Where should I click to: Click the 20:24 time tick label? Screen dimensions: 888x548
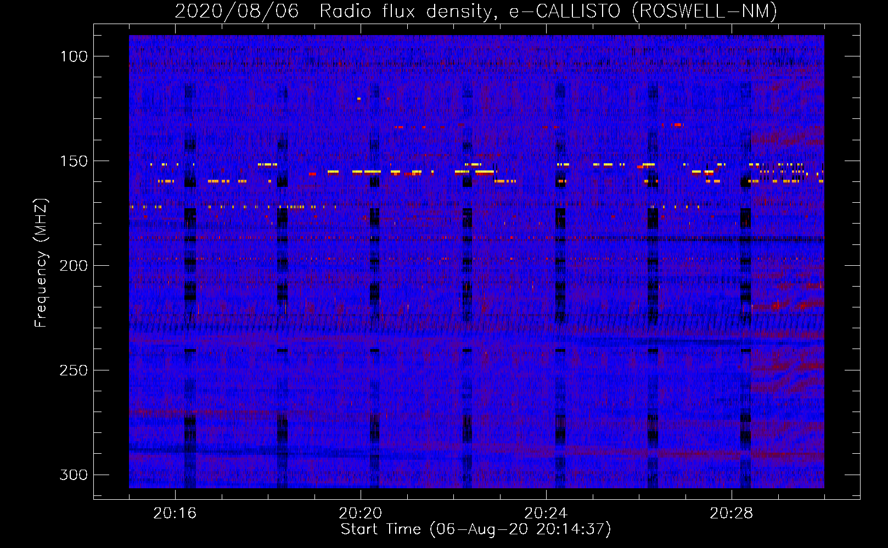tap(546, 513)
